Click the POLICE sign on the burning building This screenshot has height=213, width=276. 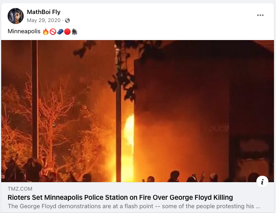219,128
